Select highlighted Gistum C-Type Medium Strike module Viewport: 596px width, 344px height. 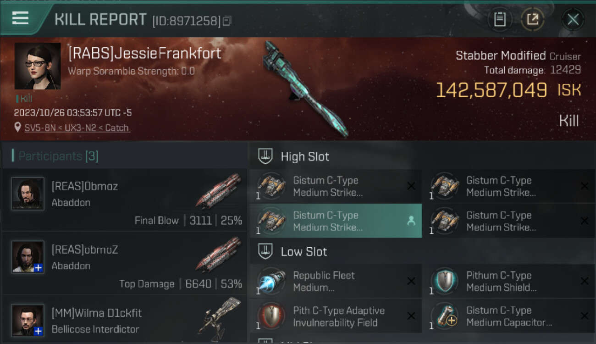coord(336,221)
